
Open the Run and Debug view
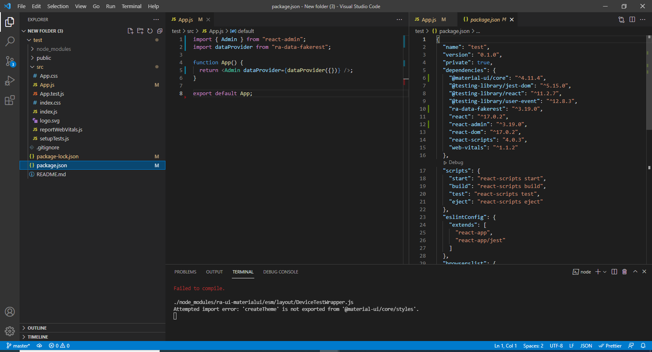tap(10, 81)
